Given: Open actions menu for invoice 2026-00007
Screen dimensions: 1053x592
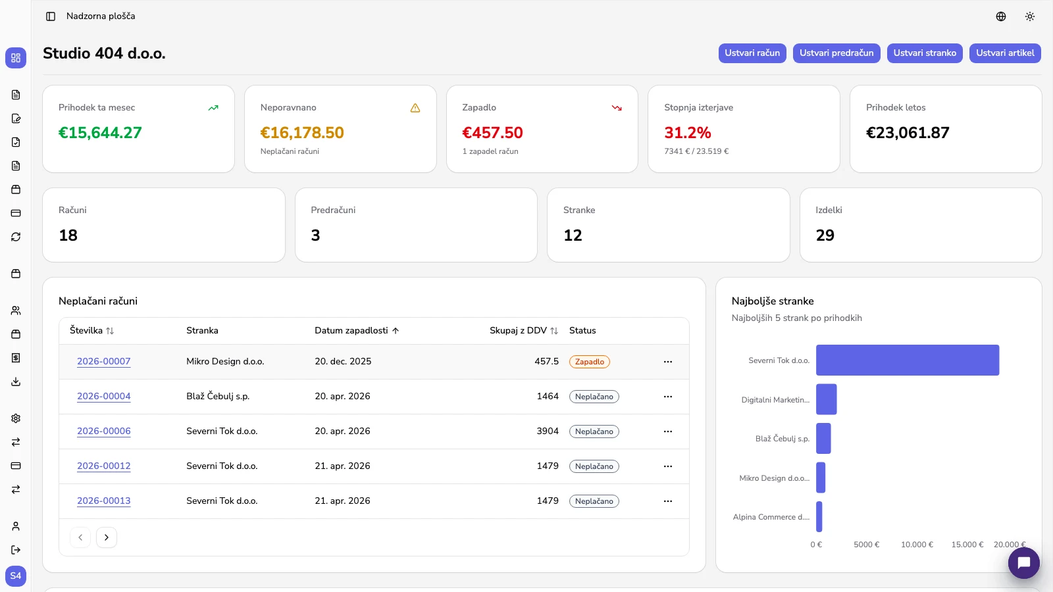Looking at the screenshot, I should coord(668,362).
